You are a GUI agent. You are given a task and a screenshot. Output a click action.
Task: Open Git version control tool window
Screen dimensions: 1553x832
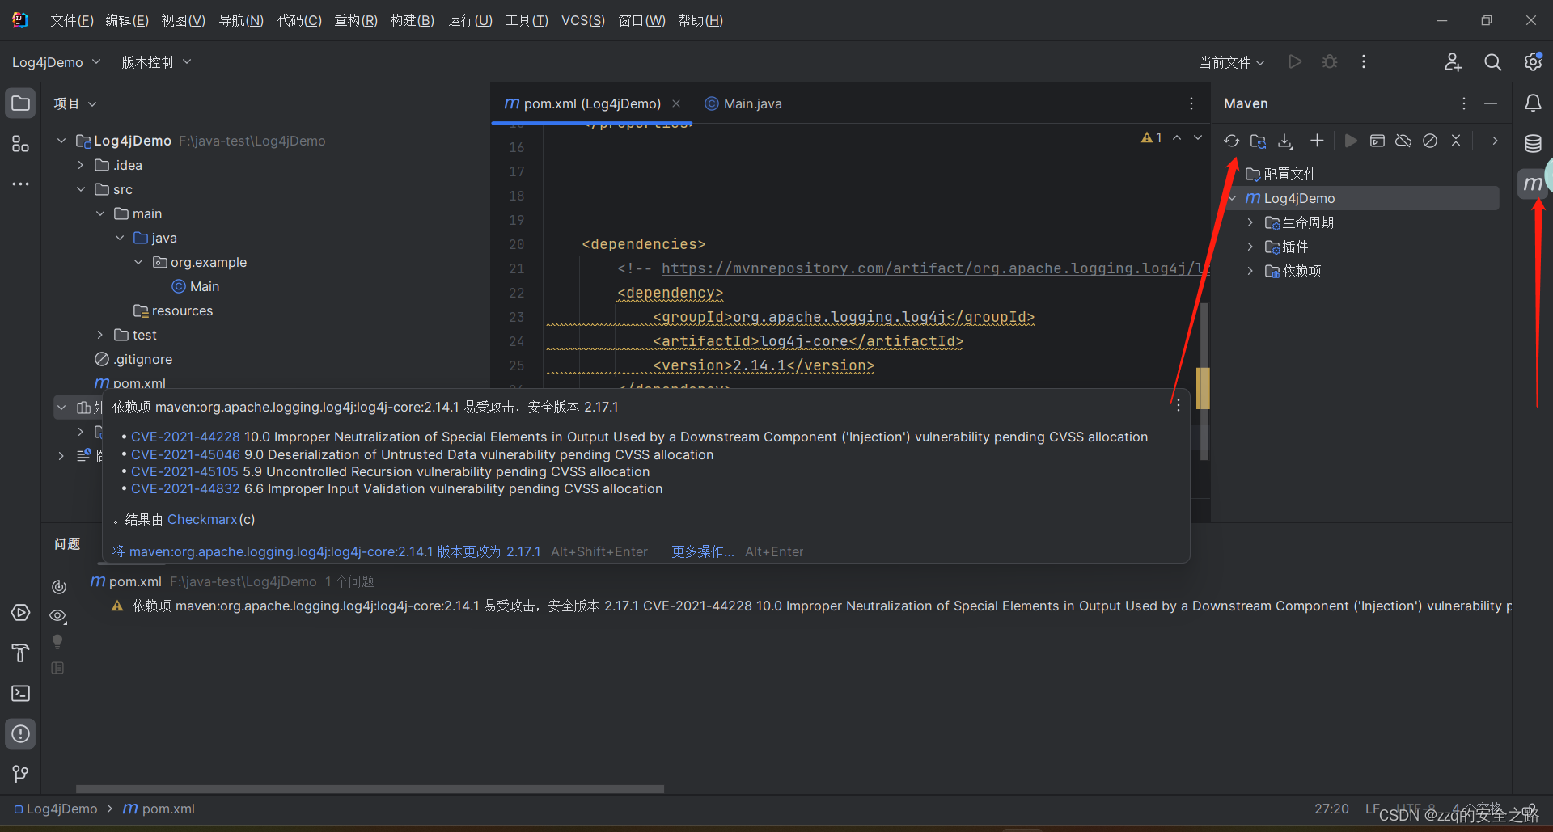tap(21, 775)
